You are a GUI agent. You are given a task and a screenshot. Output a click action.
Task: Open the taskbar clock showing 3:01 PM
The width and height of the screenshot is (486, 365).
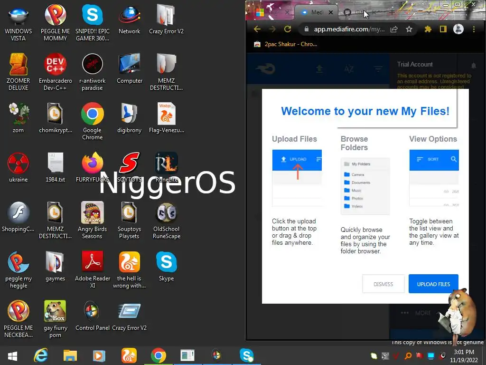[464, 356]
